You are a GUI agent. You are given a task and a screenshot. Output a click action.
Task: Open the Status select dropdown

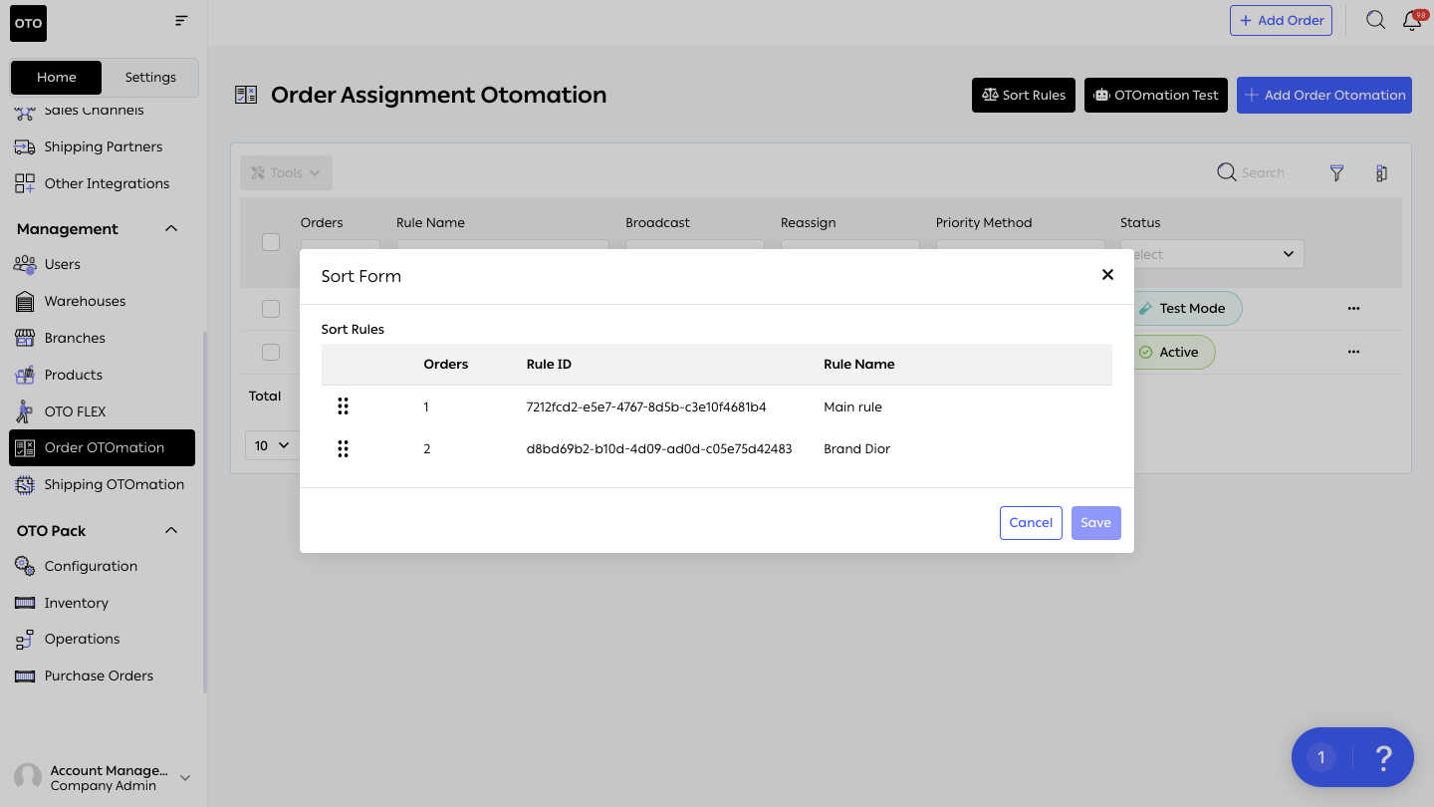click(1212, 254)
